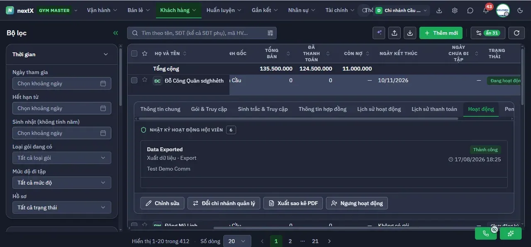Viewport: 531px width, 247px height.
Task: Open the chat messages icon
Action: tap(470, 10)
